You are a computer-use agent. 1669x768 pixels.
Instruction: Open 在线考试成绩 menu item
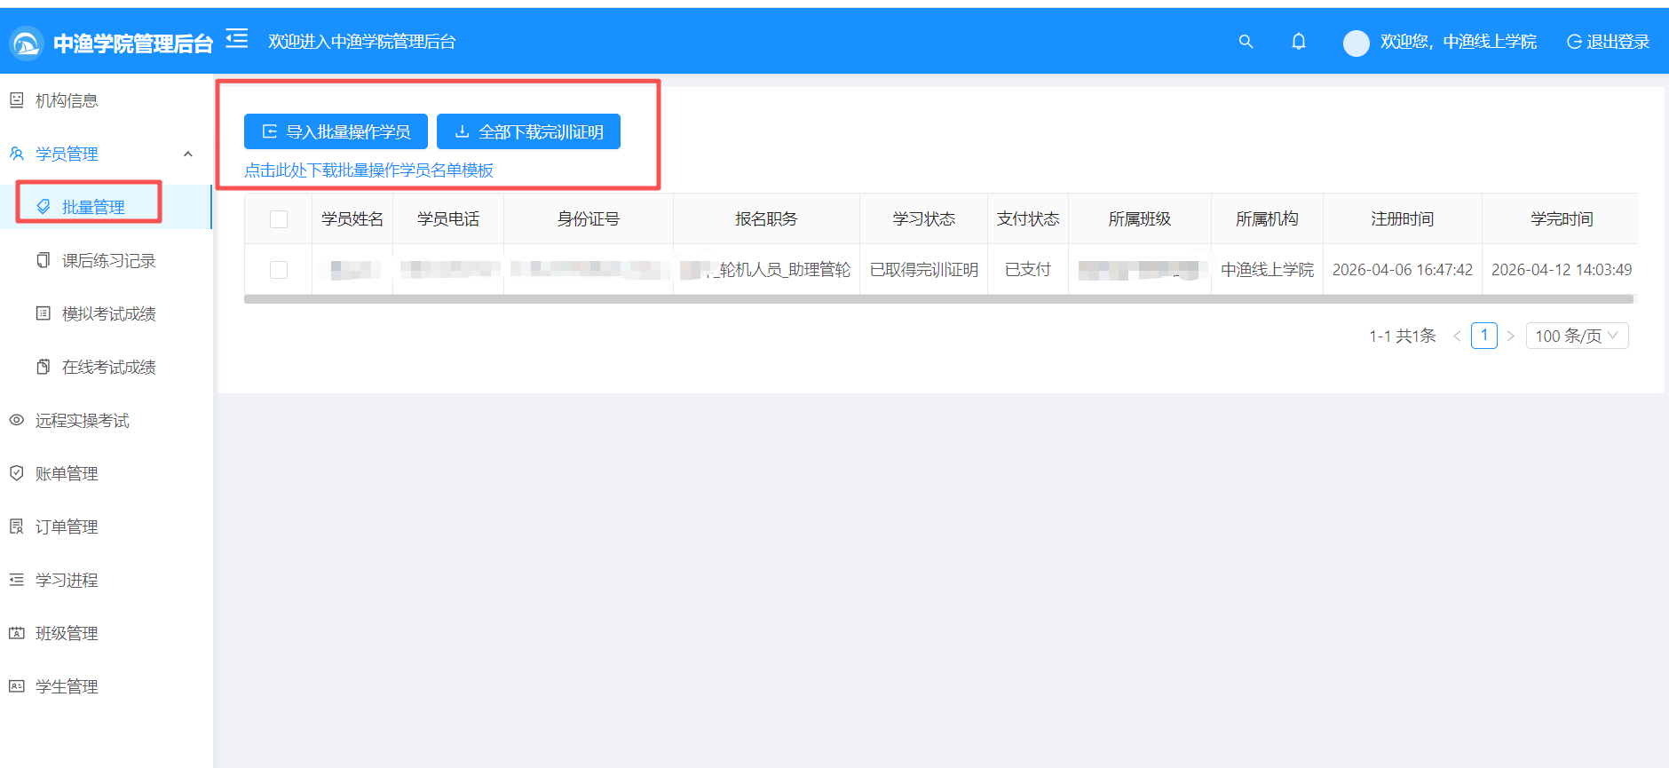(107, 367)
